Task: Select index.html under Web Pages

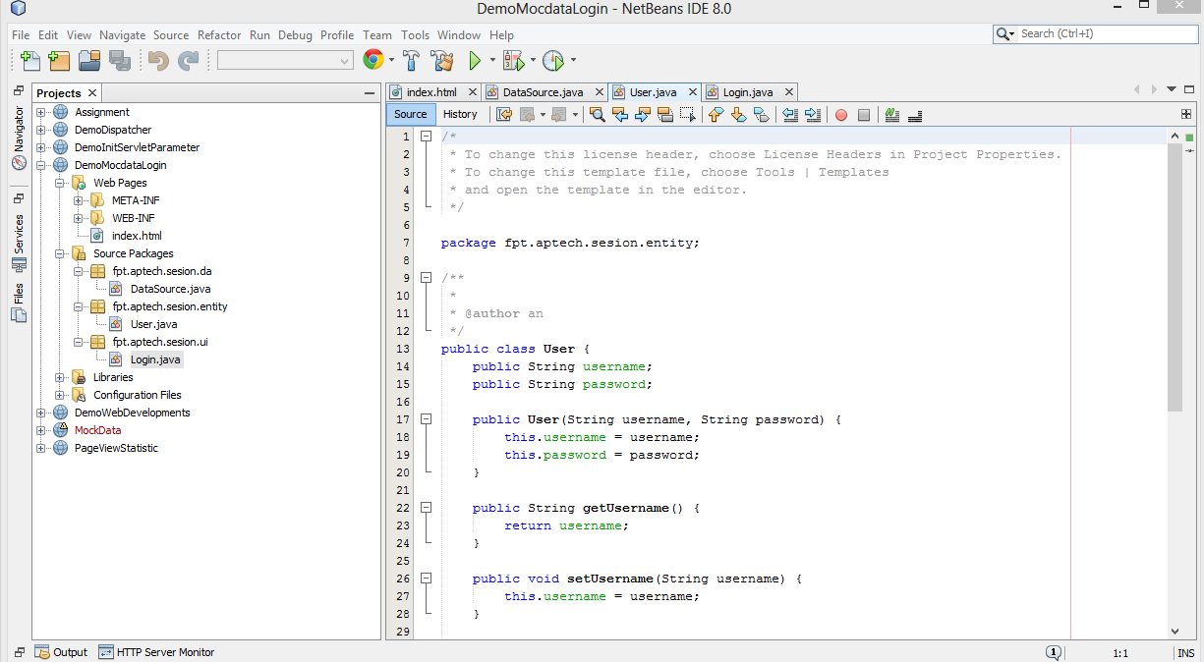Action: pyautogui.click(x=137, y=236)
